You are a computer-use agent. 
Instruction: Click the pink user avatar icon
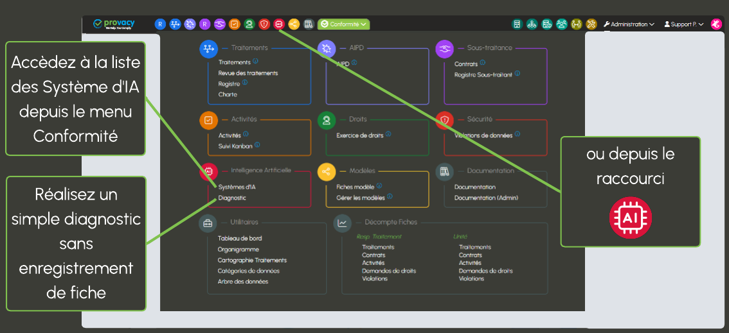(715, 24)
